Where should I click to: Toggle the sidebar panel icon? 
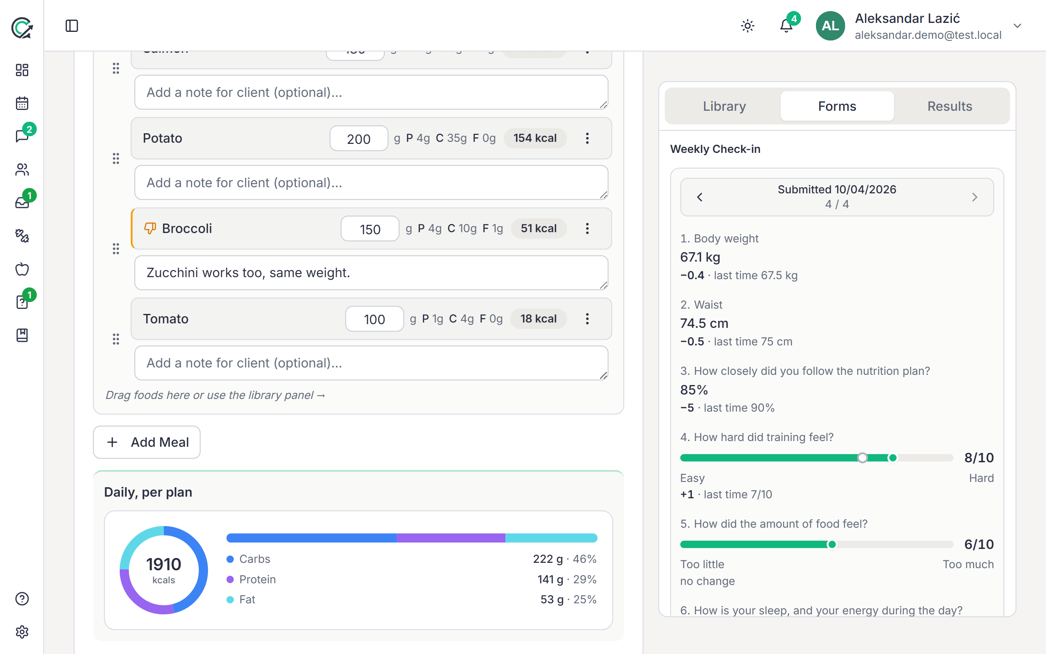72,26
